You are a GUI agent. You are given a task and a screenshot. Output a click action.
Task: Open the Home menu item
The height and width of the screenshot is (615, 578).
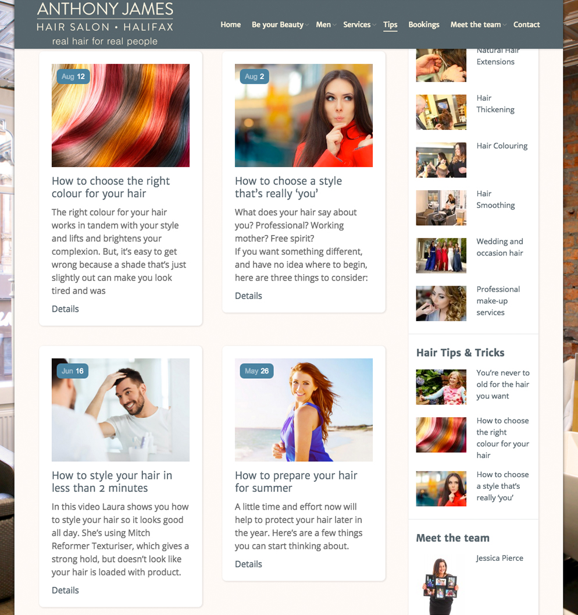pyautogui.click(x=230, y=24)
